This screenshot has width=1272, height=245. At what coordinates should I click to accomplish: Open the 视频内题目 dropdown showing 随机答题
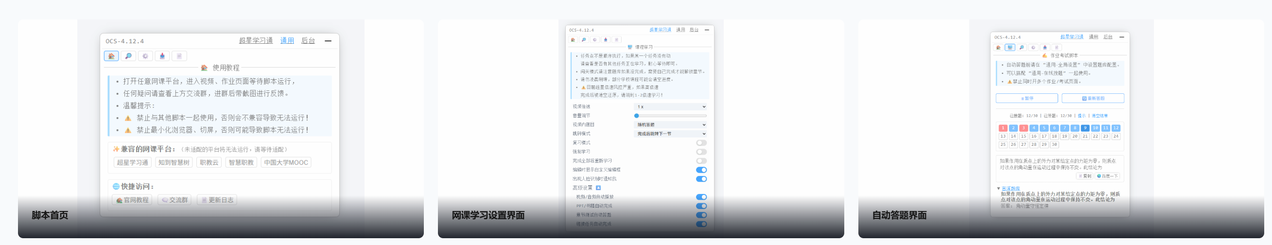tap(671, 124)
